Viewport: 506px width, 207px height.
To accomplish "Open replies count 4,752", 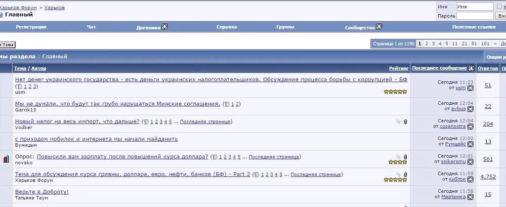I will tap(488, 177).
